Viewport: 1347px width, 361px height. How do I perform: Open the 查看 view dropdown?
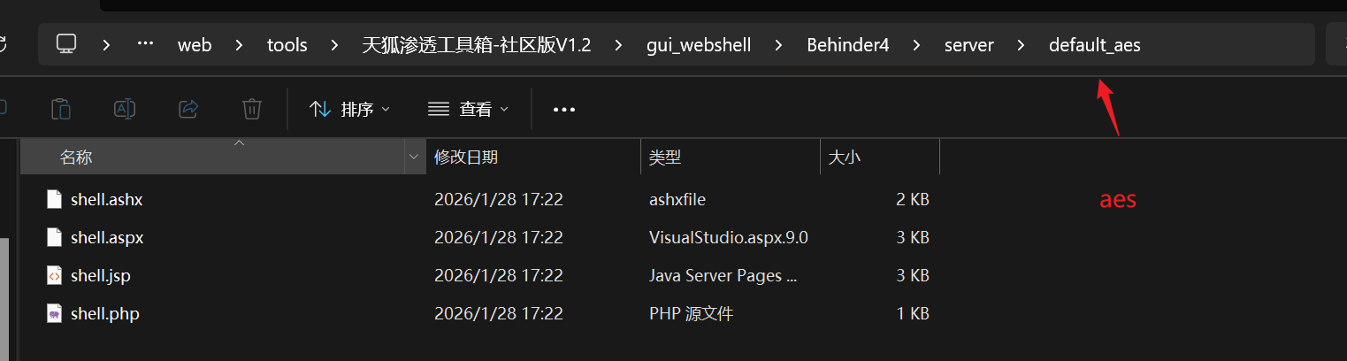click(x=469, y=110)
